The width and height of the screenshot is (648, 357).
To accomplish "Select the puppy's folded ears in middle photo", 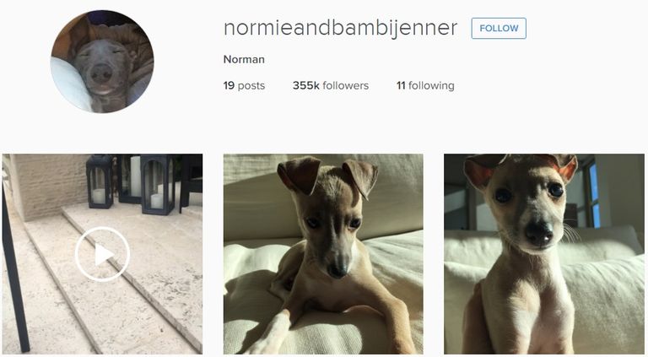I will pos(327,176).
